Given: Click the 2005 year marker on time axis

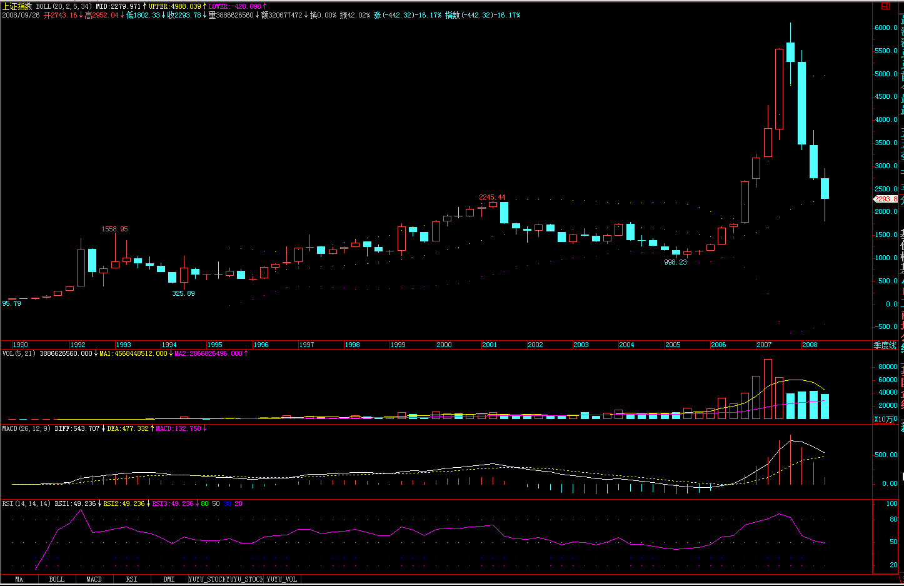Looking at the screenshot, I should click(673, 345).
